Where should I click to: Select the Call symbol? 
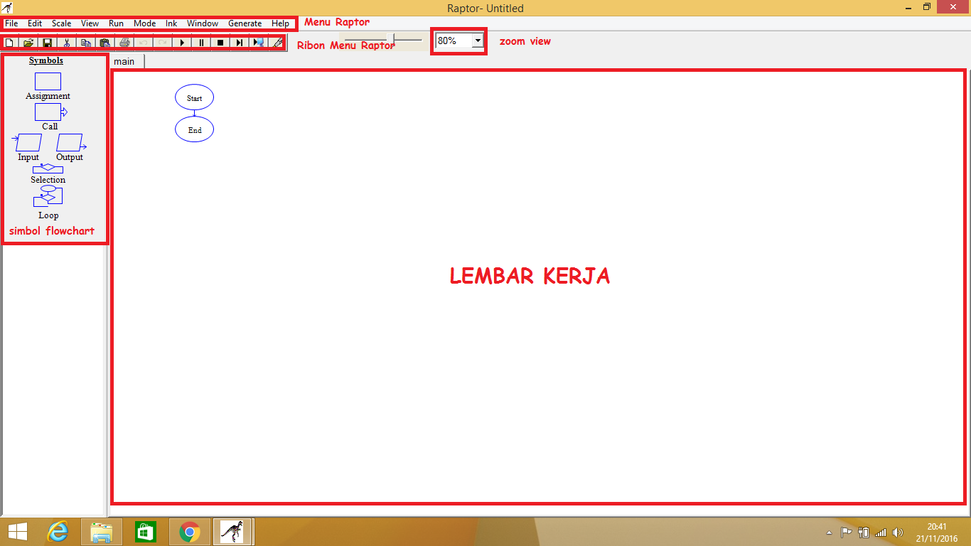click(47, 112)
